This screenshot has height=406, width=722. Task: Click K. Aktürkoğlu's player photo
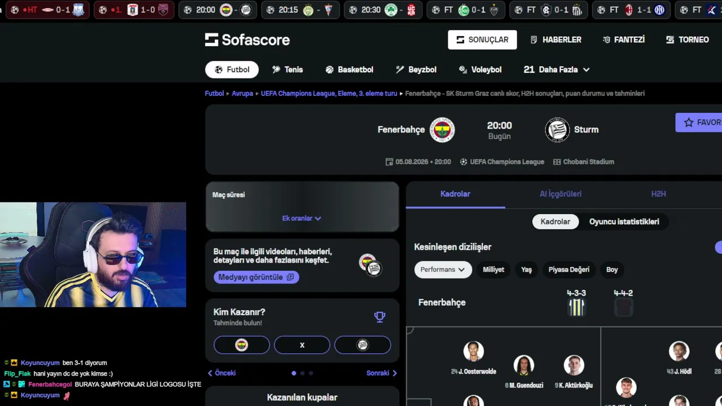tap(574, 365)
